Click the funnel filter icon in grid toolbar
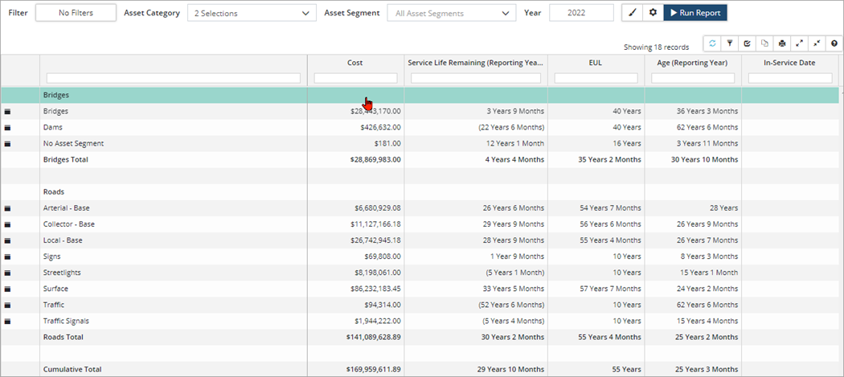 (x=730, y=43)
